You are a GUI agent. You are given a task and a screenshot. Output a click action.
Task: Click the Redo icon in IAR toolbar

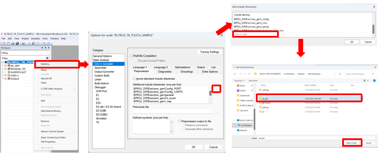pyautogui.click(x=49, y=44)
